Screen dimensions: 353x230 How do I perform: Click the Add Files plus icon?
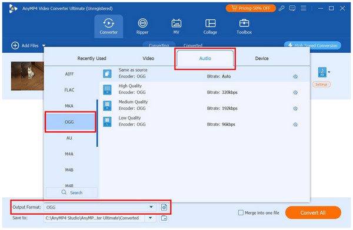coord(15,46)
